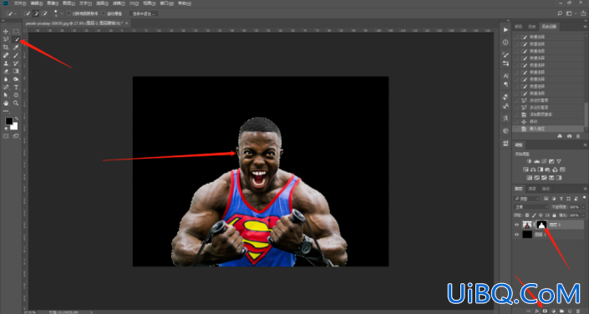The height and width of the screenshot is (314, 589).
Task: Select the Quick Selection tool in toolbox
Action: [16, 39]
